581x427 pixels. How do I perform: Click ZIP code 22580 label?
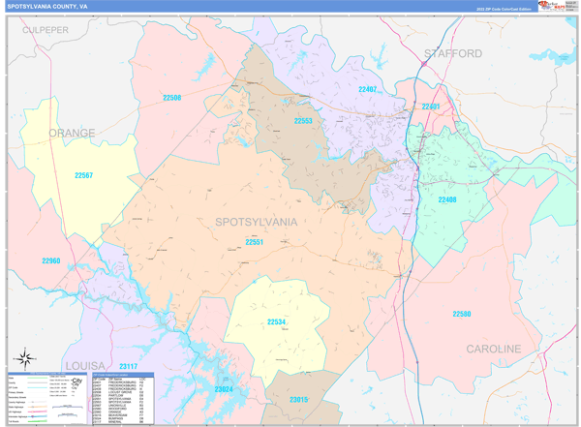coord(462,314)
